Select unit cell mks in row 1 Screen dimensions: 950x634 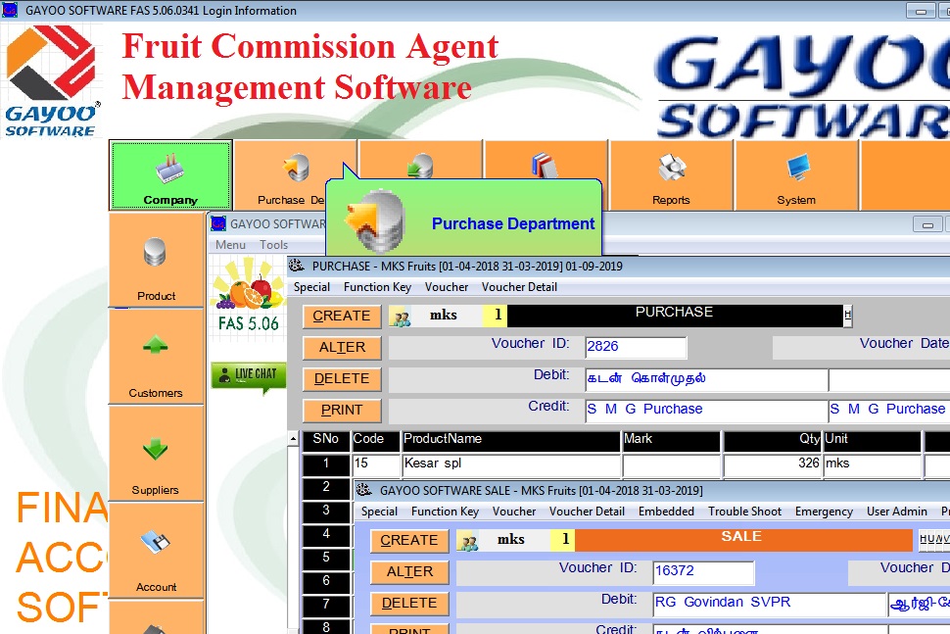coord(873,464)
